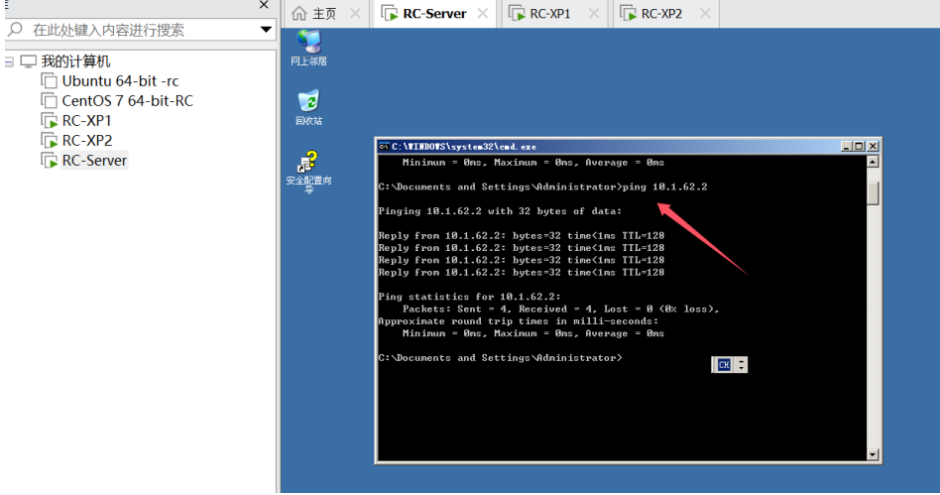Image resolution: width=940 pixels, height=495 pixels.
Task: Click 'Pinging 10.1.62.2 with 32 bytes' line
Action: coord(500,211)
